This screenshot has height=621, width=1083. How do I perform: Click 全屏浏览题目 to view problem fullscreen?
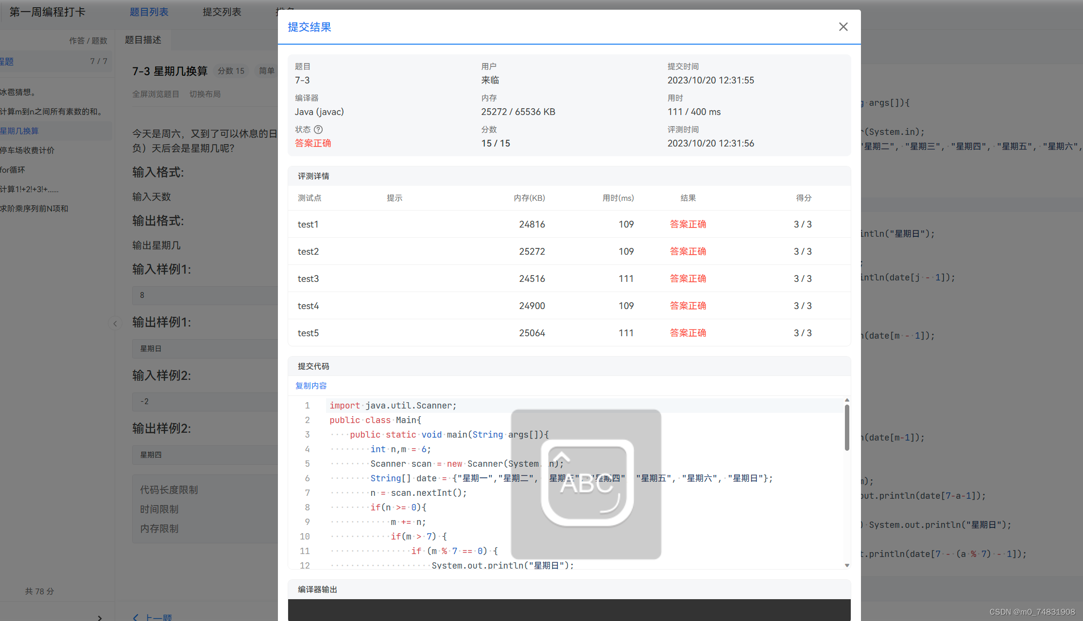pos(156,94)
